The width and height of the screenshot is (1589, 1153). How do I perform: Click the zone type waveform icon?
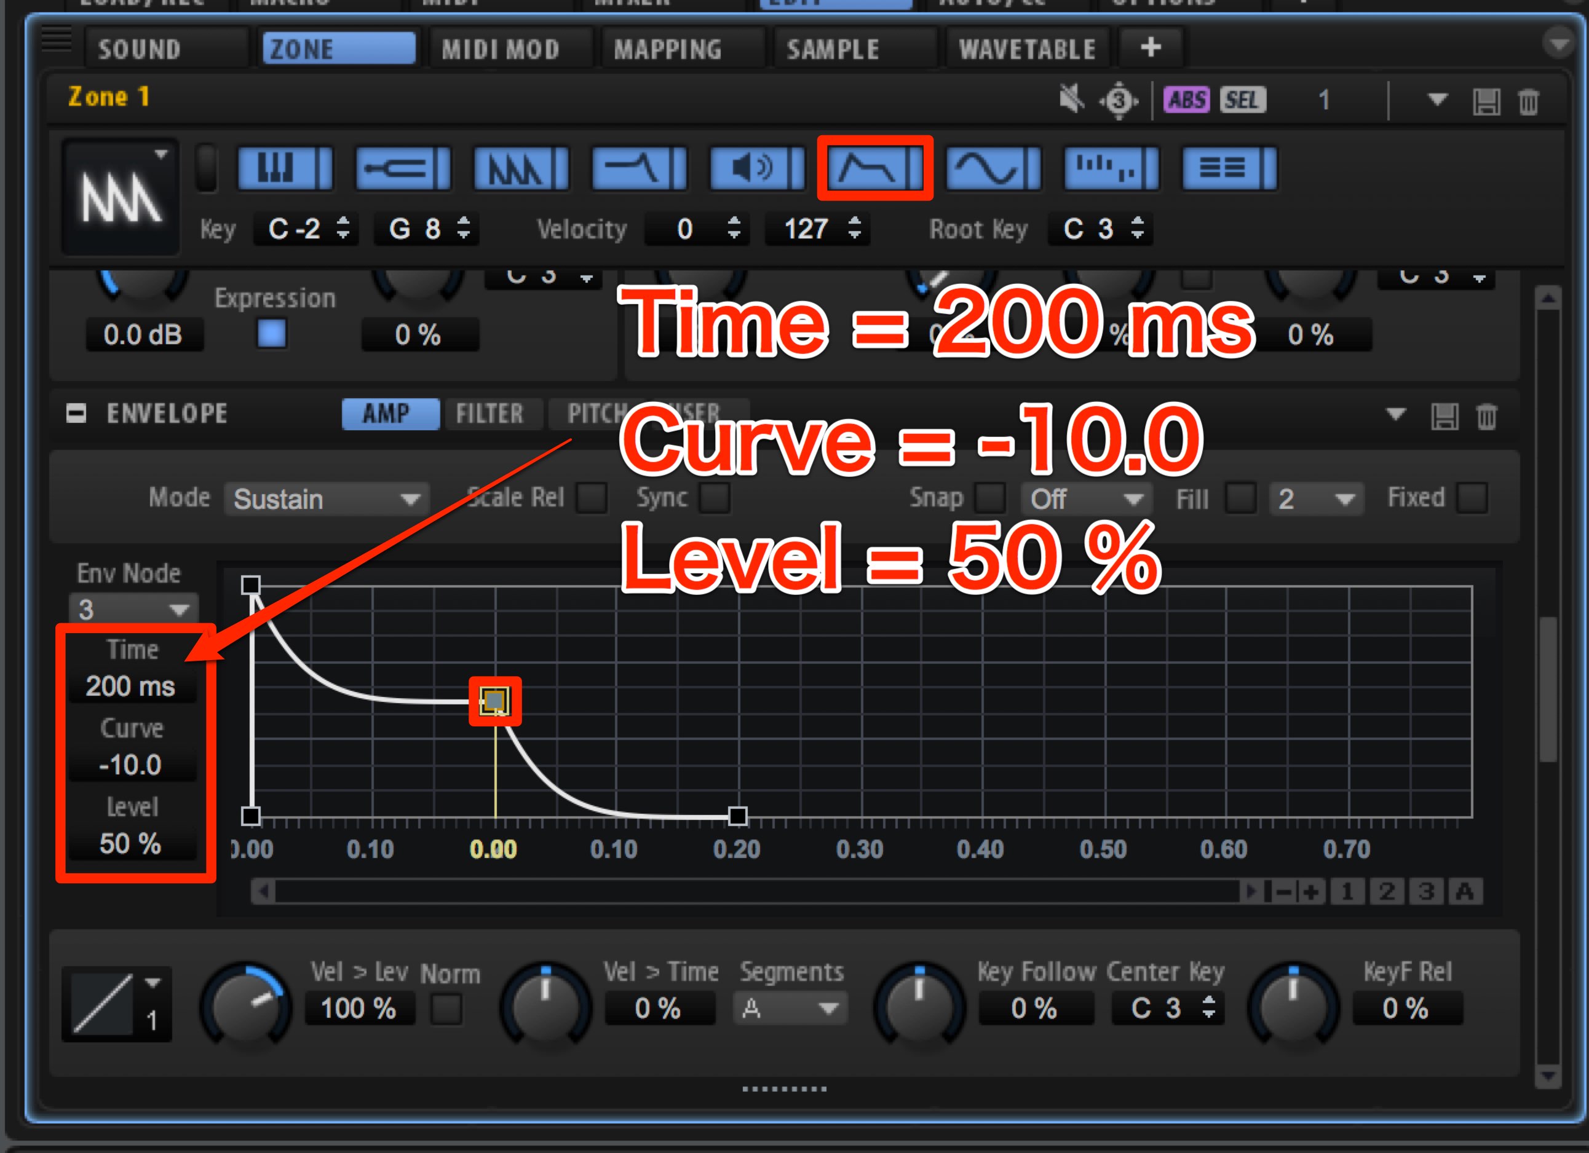tap(121, 197)
